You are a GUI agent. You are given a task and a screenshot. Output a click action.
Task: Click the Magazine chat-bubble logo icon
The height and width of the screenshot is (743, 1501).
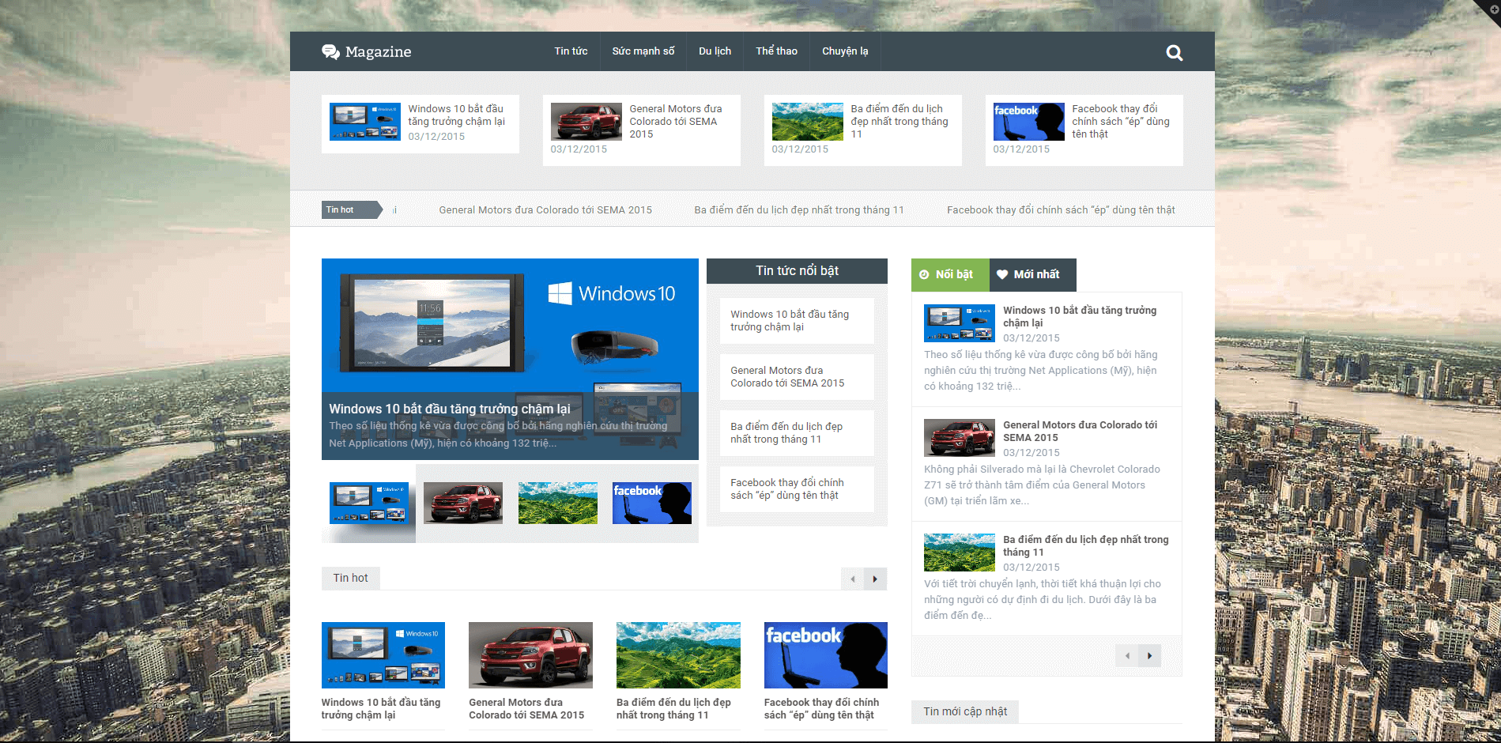[x=330, y=52]
